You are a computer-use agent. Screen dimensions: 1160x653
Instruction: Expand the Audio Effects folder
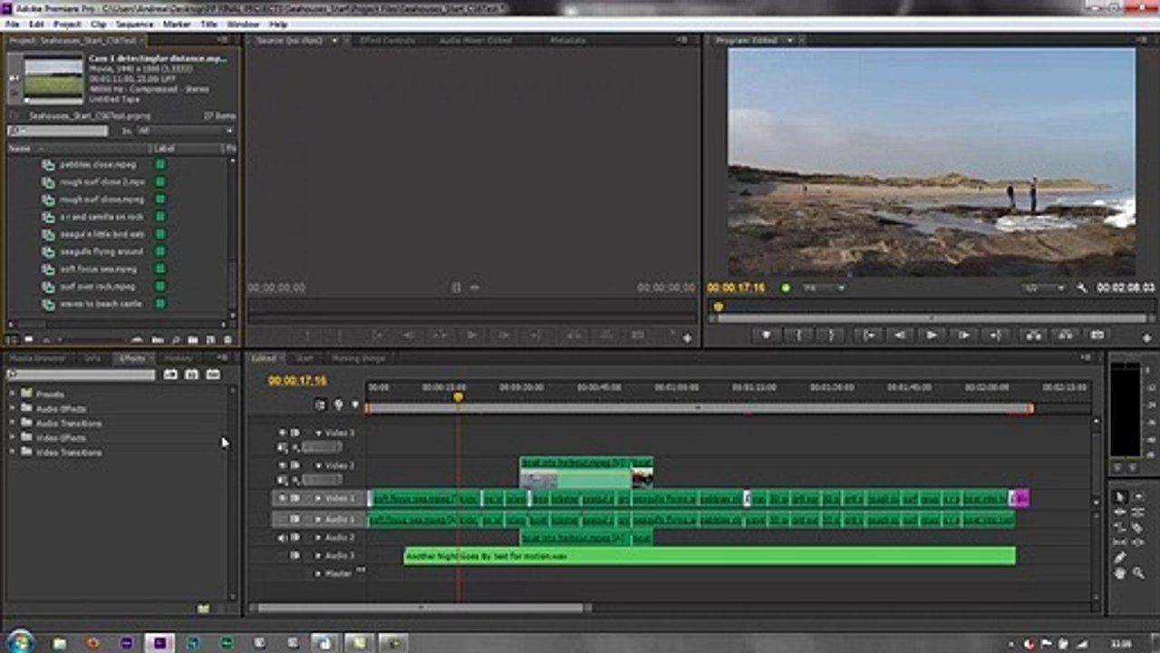13,409
